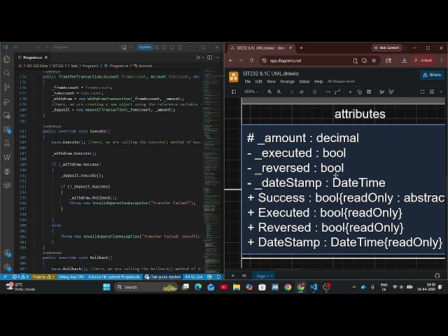Collapse the draw.io toolbar with the up chevron

pos(441,92)
